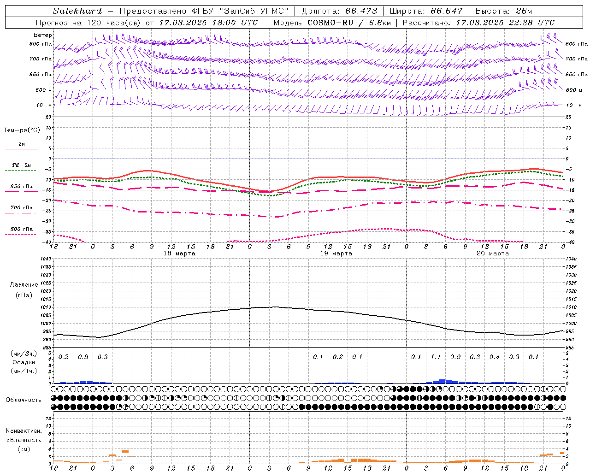This screenshot has height=472, width=590.
Task: Click the Долгота: 66.473 value
Action: (x=339, y=11)
